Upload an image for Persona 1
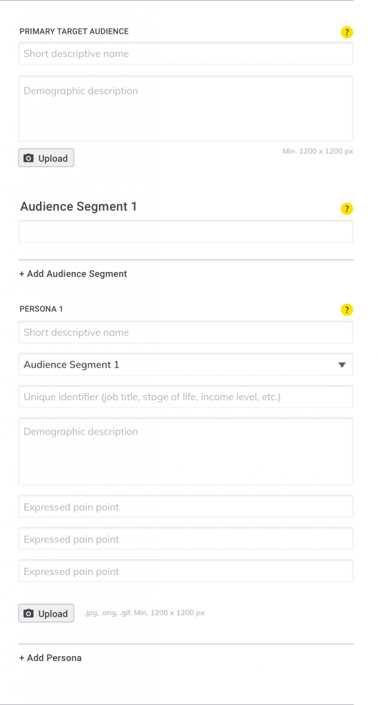The image size is (378, 705). [46, 613]
